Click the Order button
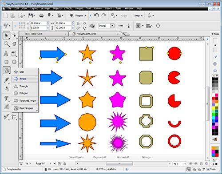 124,16
